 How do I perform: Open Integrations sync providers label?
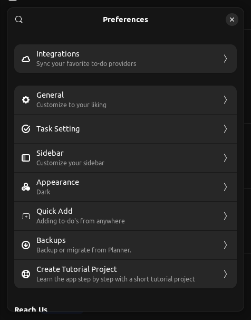[x=86, y=64]
